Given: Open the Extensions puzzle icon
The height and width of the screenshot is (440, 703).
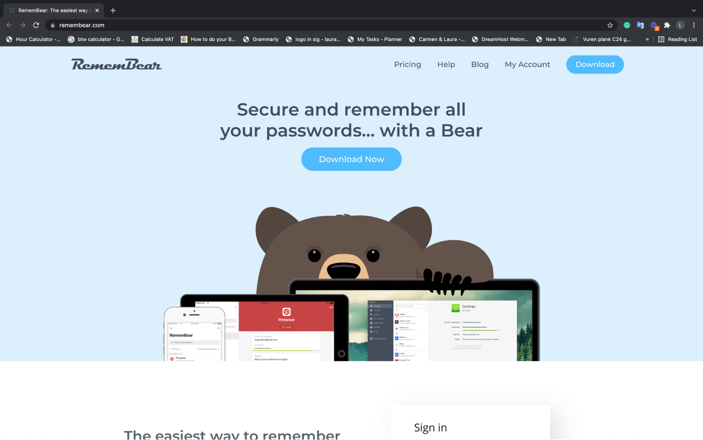Looking at the screenshot, I should coord(667,25).
